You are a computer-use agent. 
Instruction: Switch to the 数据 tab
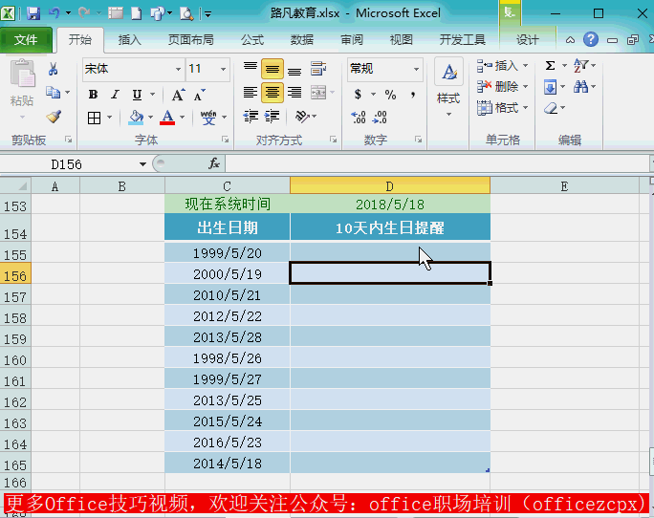coord(302,40)
